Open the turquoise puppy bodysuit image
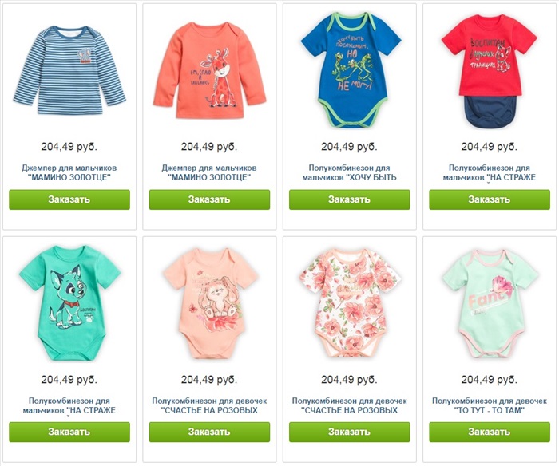 pos(69,303)
